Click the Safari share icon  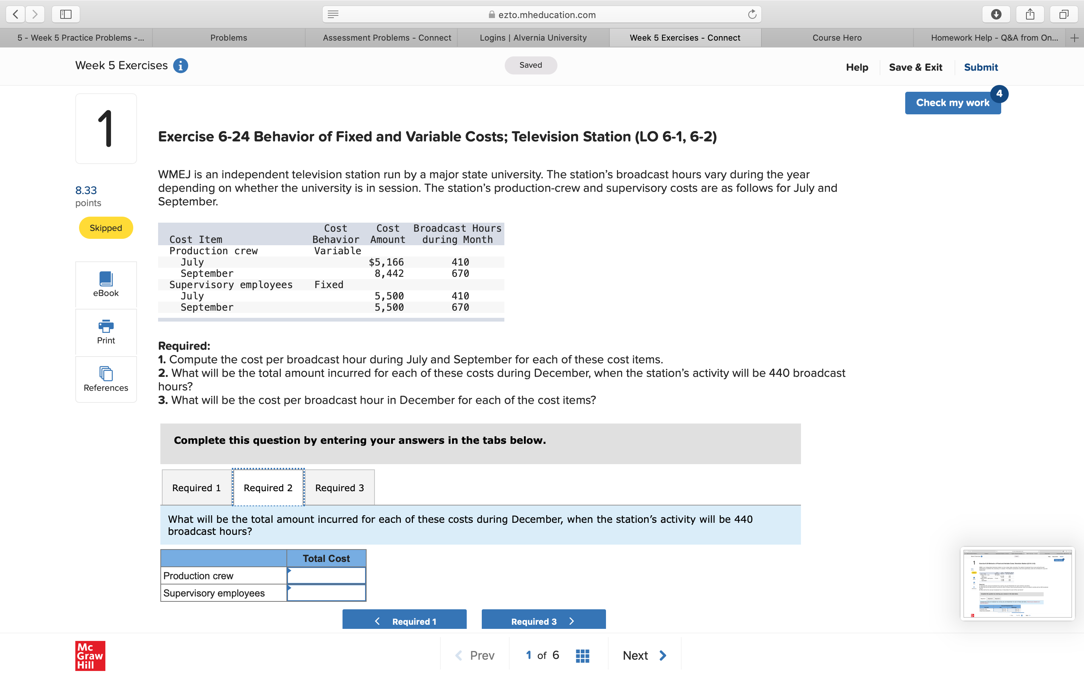pos(1030,14)
